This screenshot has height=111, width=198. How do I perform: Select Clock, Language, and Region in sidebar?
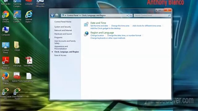tap(67, 52)
